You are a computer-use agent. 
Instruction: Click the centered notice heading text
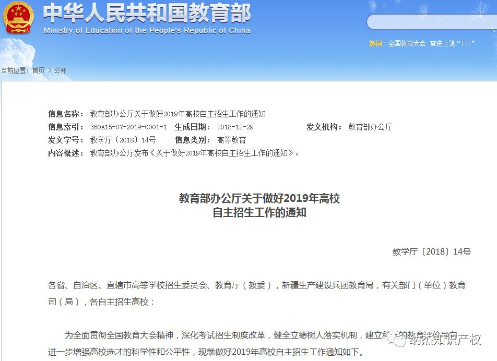tap(259, 206)
